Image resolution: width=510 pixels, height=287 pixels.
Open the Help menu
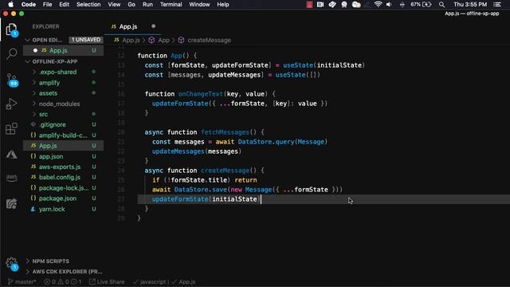tap(223, 5)
